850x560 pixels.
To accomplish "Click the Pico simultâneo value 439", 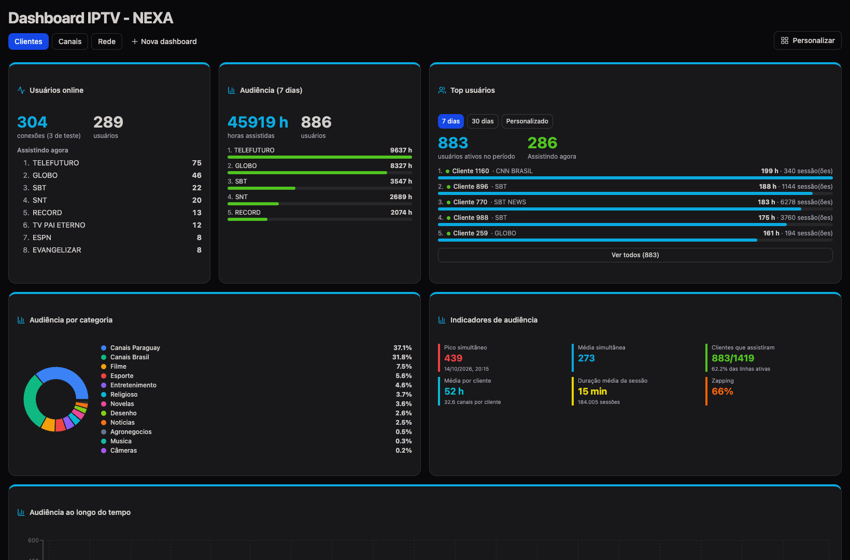I will point(453,358).
